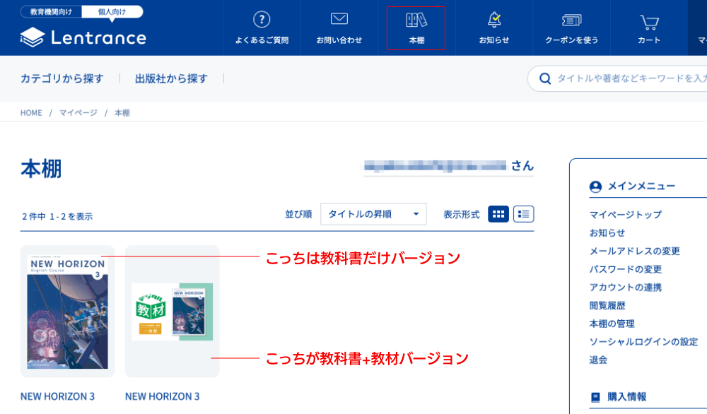Image resolution: width=707 pixels, height=414 pixels.
Task: Open the タイトルの昇順 sort dropdown
Action: [x=373, y=214]
